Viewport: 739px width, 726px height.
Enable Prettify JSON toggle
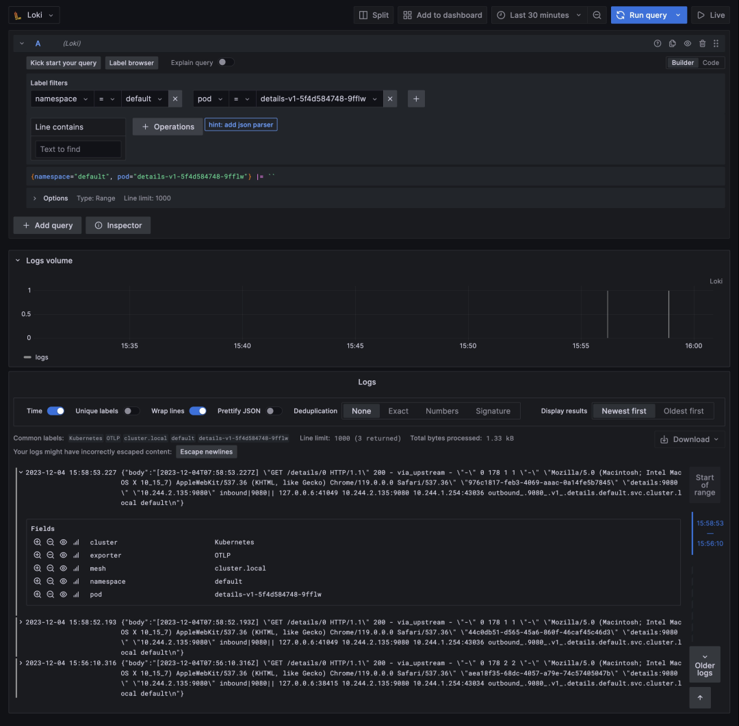coord(274,411)
